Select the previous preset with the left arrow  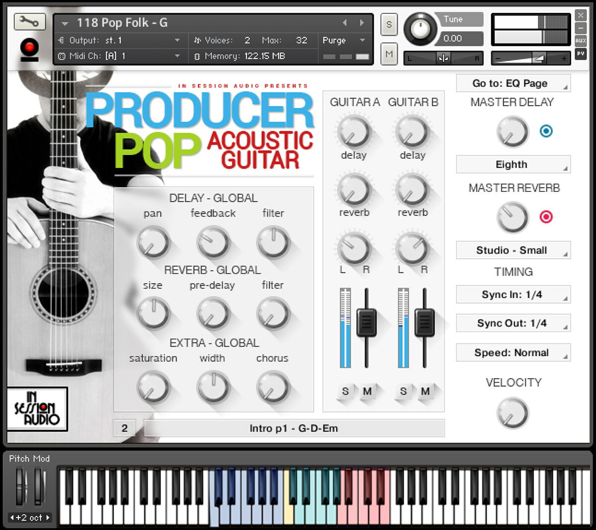(345, 23)
